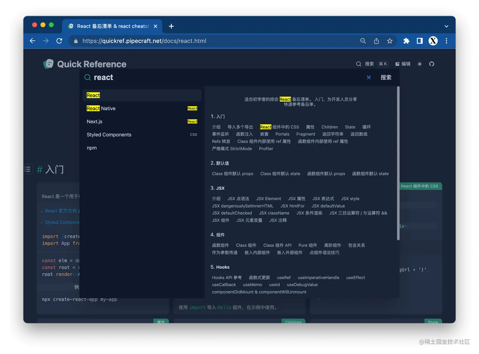Close the React cheatsheet browser tab
The width and height of the screenshot is (479, 354).
(x=156, y=26)
